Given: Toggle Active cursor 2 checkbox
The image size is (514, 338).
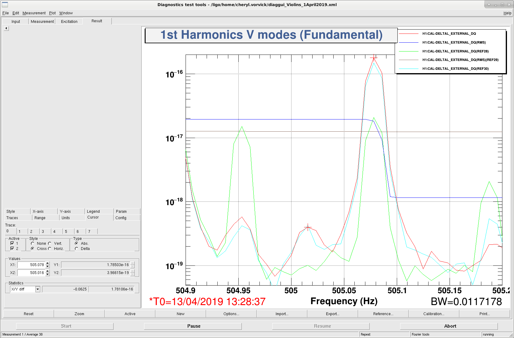Looking at the screenshot, I should coord(12,248).
